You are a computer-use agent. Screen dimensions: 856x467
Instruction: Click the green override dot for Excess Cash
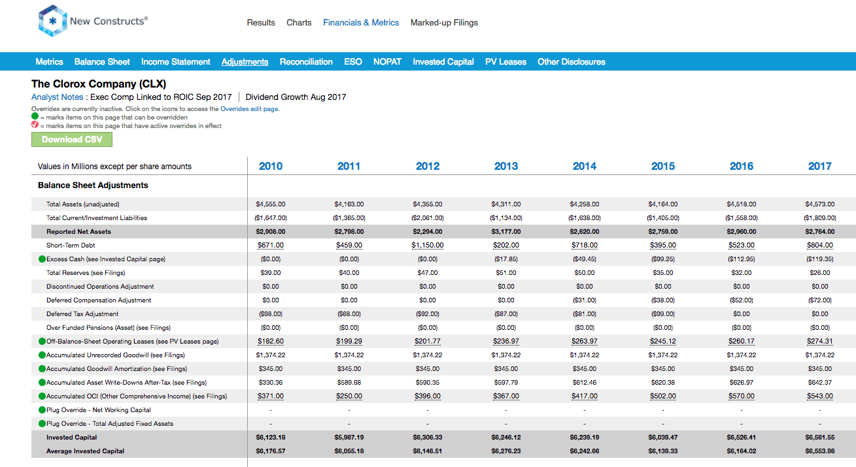coord(42,259)
